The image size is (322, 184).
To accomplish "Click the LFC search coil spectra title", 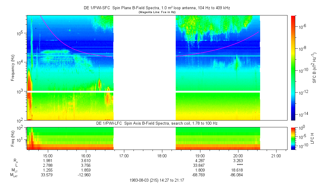I will pos(157,123).
